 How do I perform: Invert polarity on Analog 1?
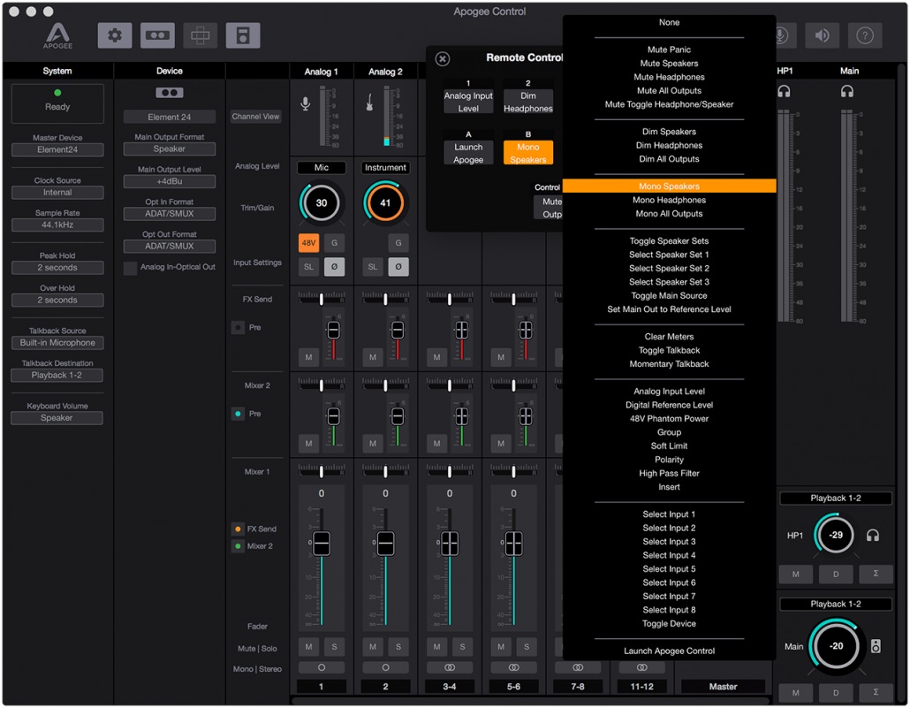(334, 267)
